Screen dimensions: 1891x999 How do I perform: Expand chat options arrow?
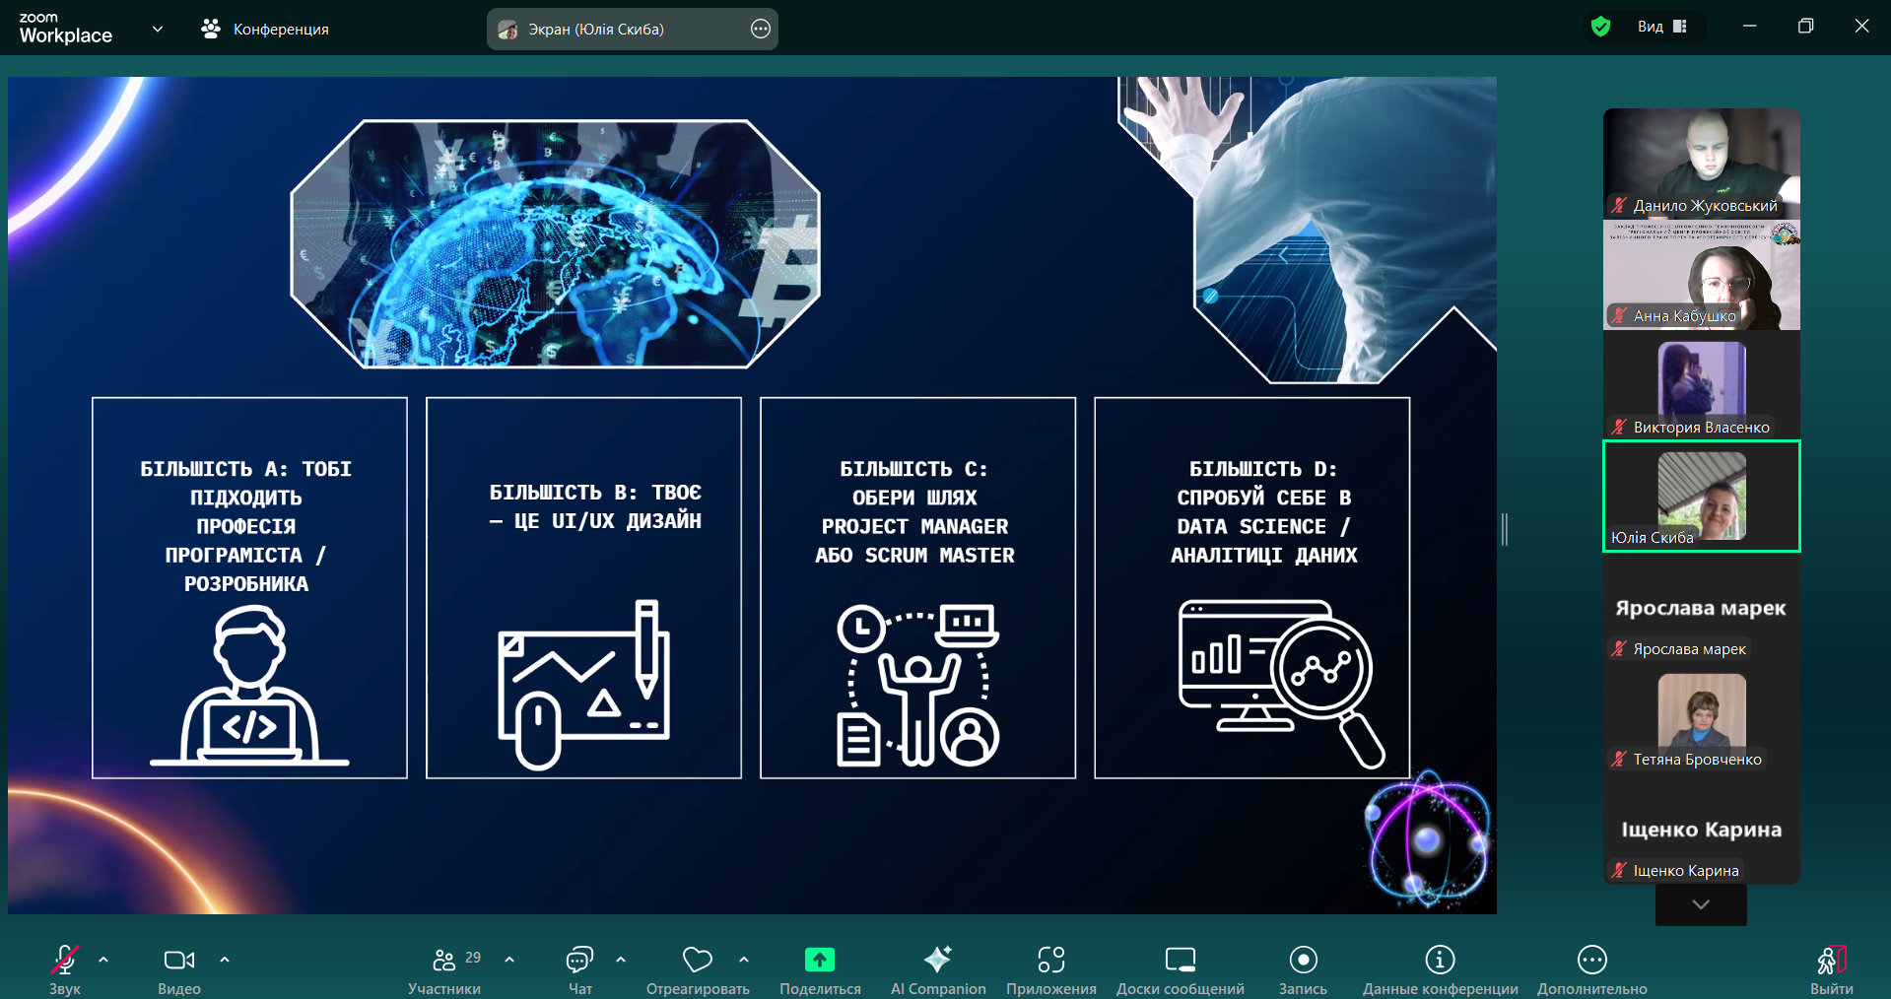(621, 960)
